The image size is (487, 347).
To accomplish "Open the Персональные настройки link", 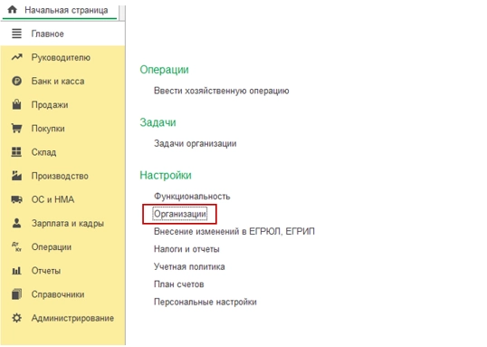I will (205, 302).
